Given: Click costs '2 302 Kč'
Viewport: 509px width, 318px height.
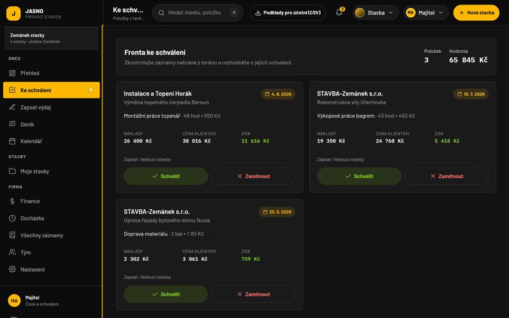Looking at the screenshot, I should click(x=136, y=259).
